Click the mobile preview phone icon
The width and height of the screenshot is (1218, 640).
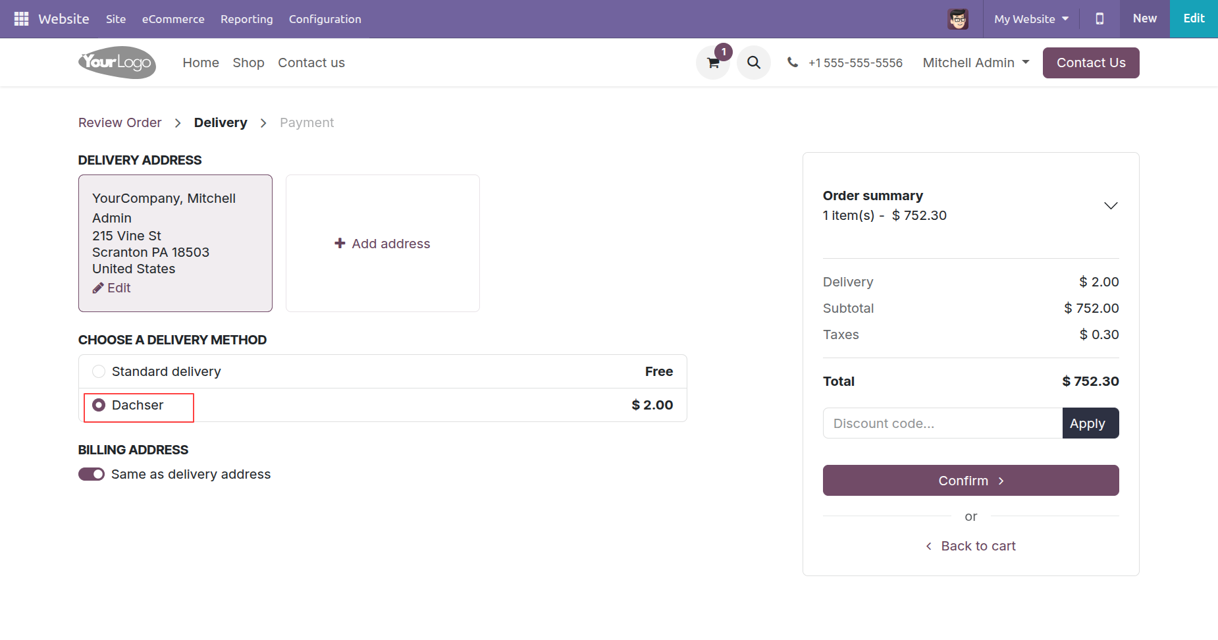coord(1099,19)
